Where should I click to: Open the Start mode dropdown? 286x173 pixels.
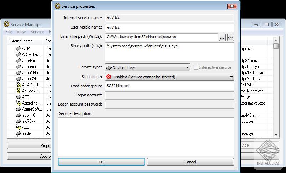(169, 77)
